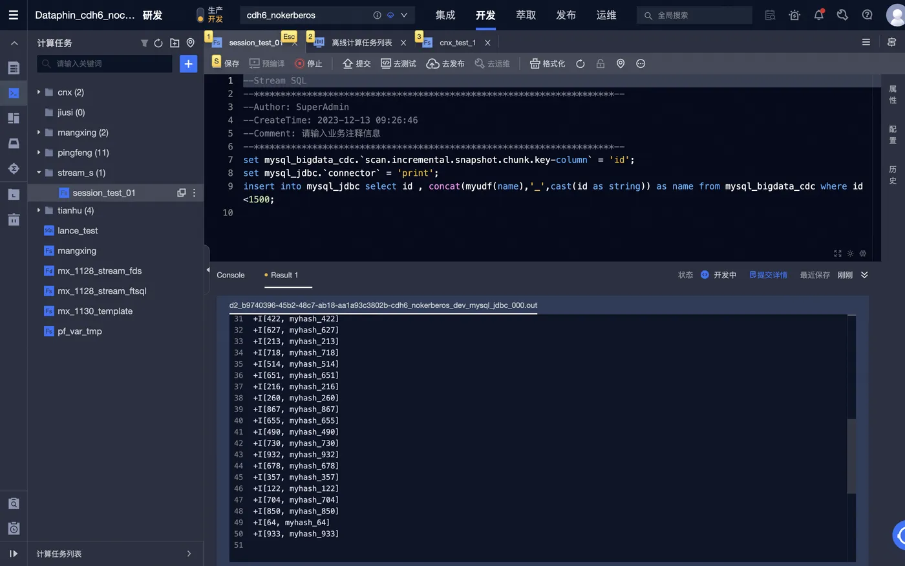Go to the 萃取 top menu
Image resolution: width=905 pixels, height=566 pixels.
tap(526, 15)
